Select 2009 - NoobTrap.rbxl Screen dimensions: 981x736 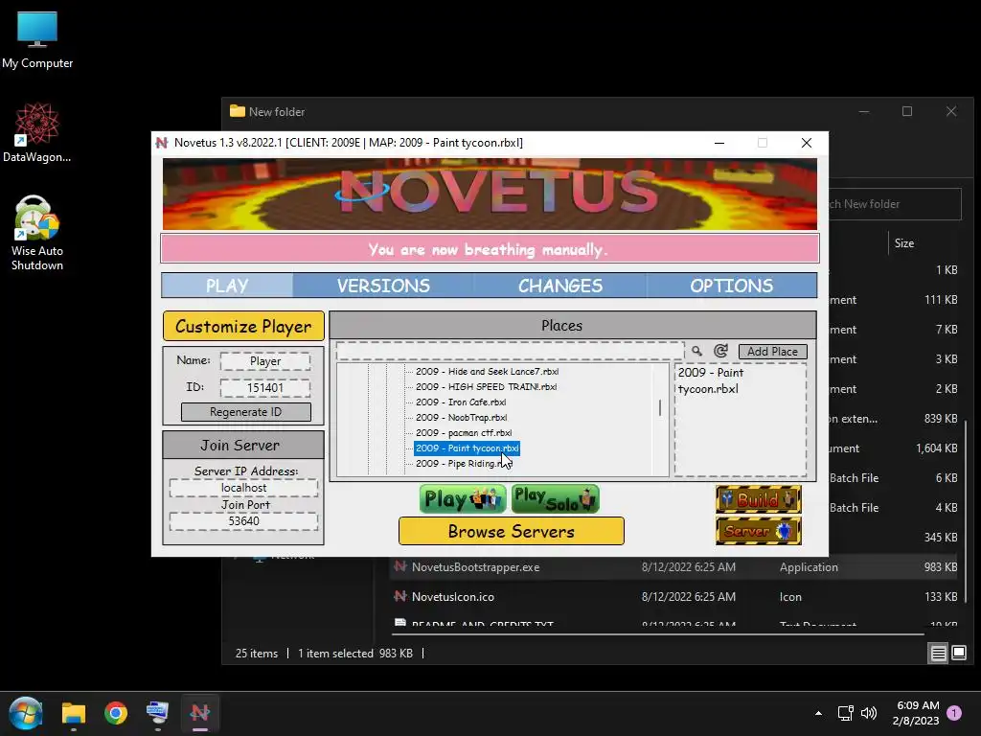tap(461, 418)
